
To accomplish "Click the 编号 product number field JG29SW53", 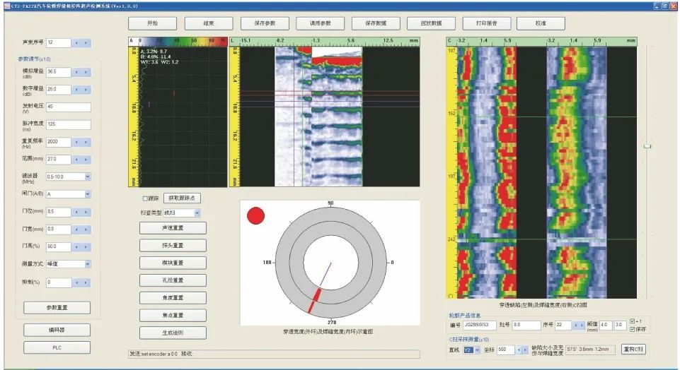I will [x=480, y=325].
